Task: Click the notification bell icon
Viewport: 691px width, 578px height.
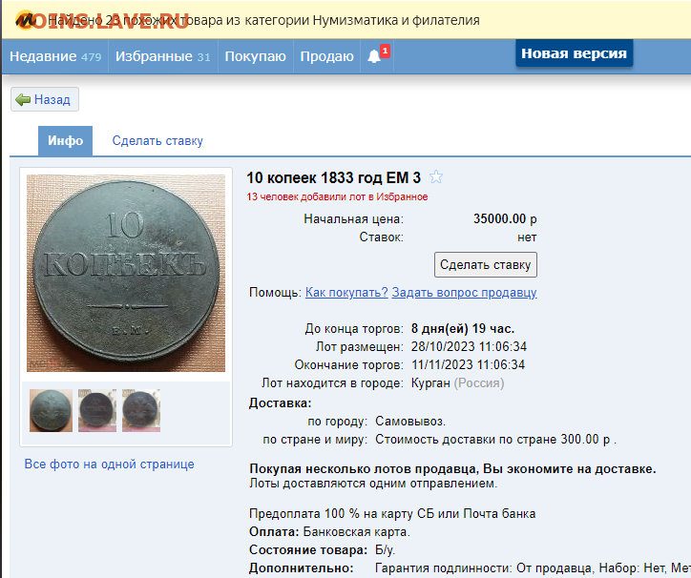Action: (x=374, y=56)
